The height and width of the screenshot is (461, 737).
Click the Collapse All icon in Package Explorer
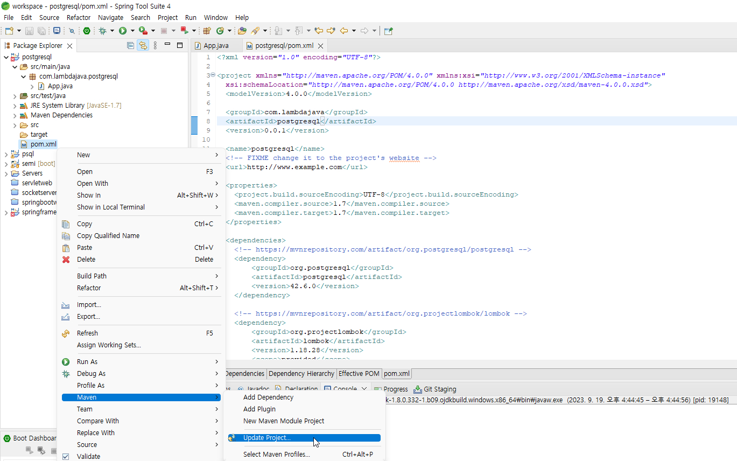pyautogui.click(x=130, y=45)
